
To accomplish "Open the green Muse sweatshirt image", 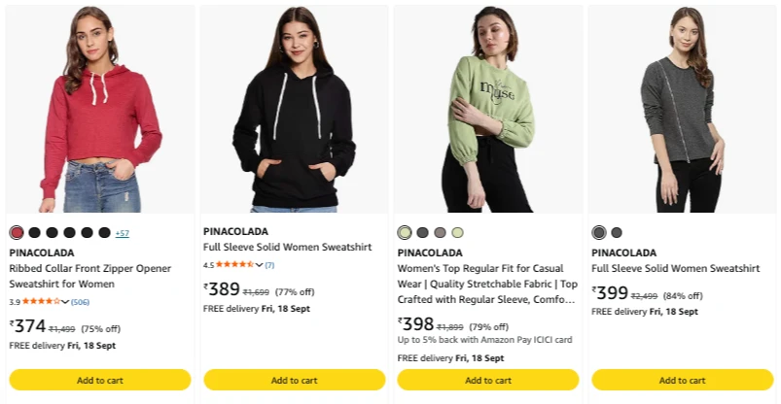I will 488,109.
